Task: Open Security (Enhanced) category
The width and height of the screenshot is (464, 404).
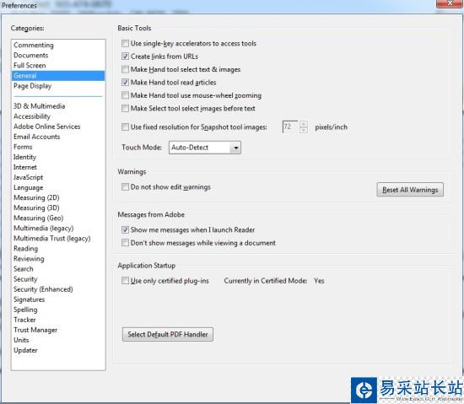Action: click(58, 289)
